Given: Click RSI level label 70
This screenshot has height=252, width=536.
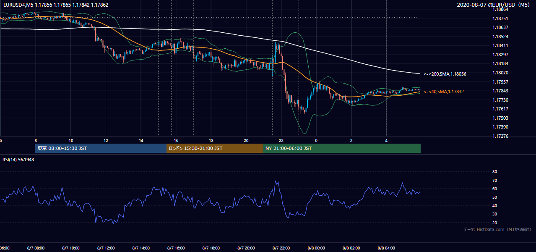Looking at the screenshot, I should (x=494, y=180).
